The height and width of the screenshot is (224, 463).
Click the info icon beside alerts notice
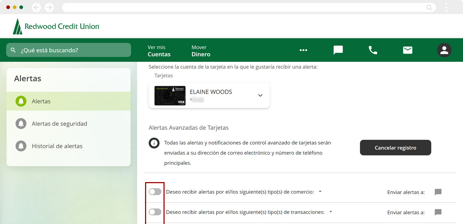coord(154,143)
